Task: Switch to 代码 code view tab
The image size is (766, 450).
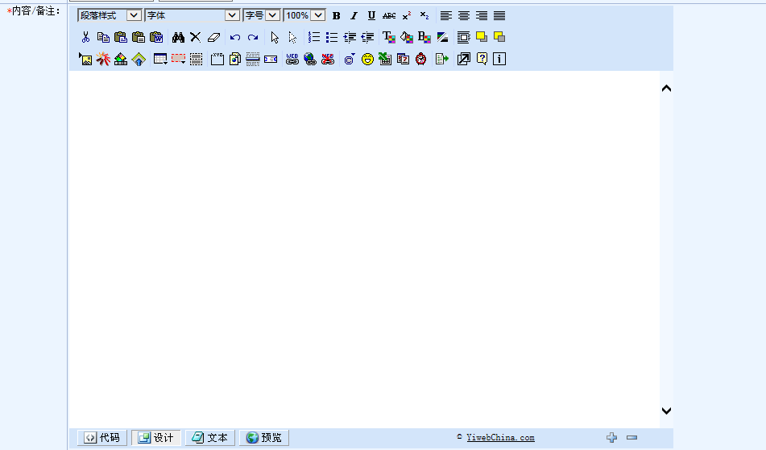Action: pyautogui.click(x=102, y=438)
